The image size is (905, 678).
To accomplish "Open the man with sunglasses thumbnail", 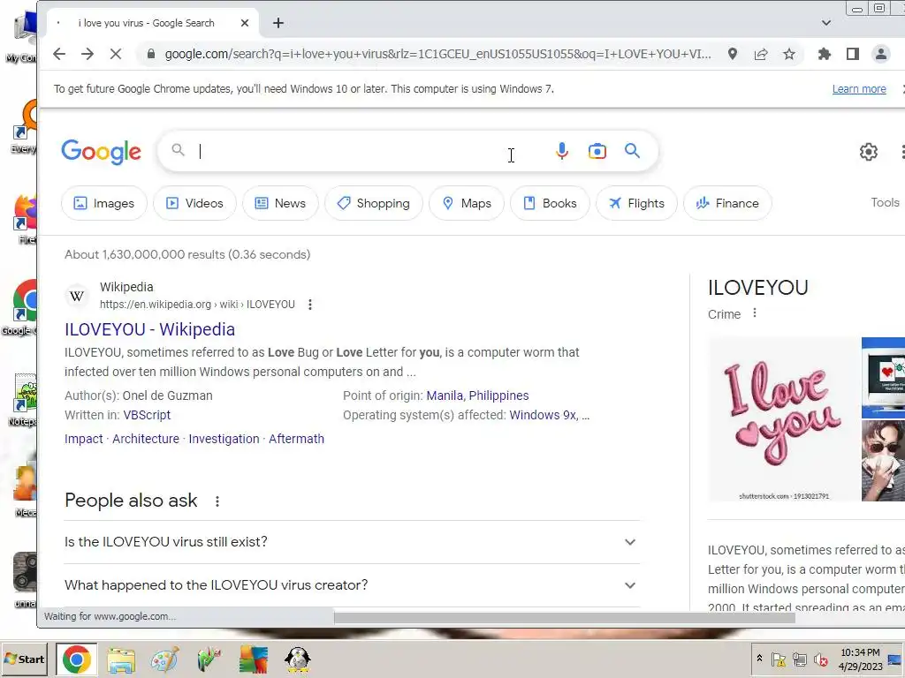I will click(x=883, y=461).
